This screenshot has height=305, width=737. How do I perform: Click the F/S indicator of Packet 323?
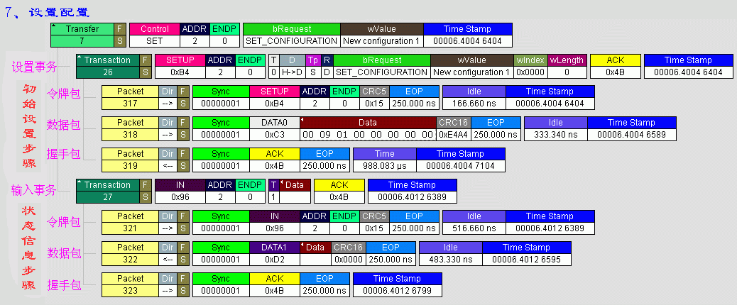[183, 284]
